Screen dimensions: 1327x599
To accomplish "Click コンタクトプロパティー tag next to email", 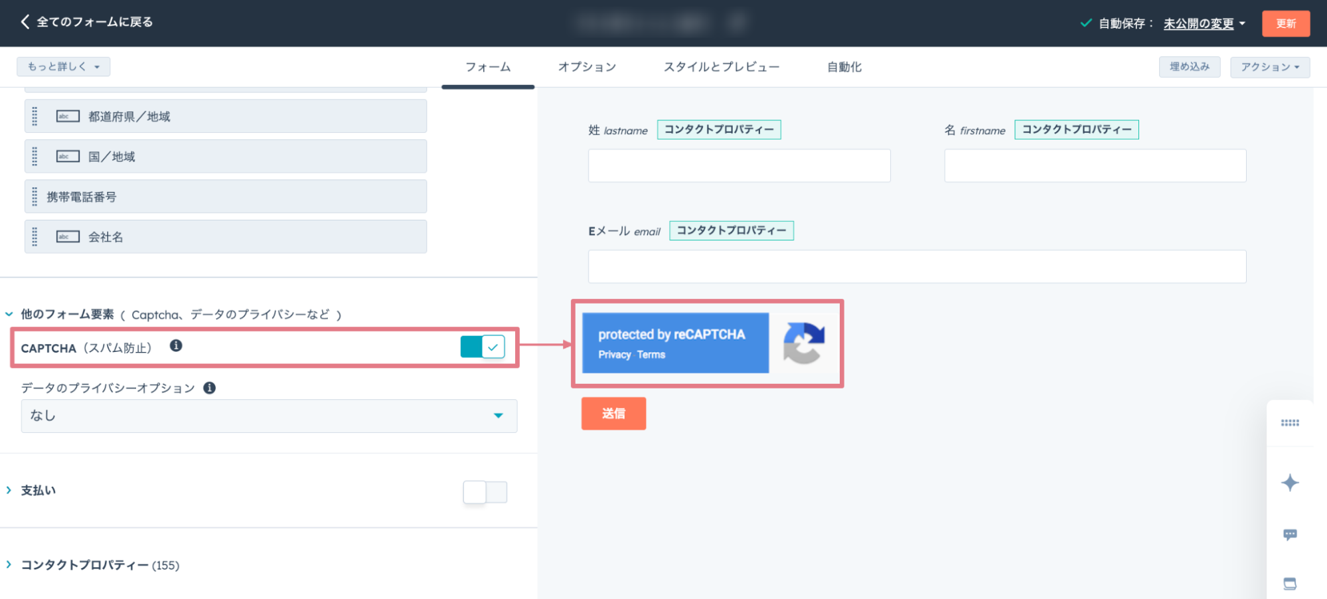I will point(732,230).
